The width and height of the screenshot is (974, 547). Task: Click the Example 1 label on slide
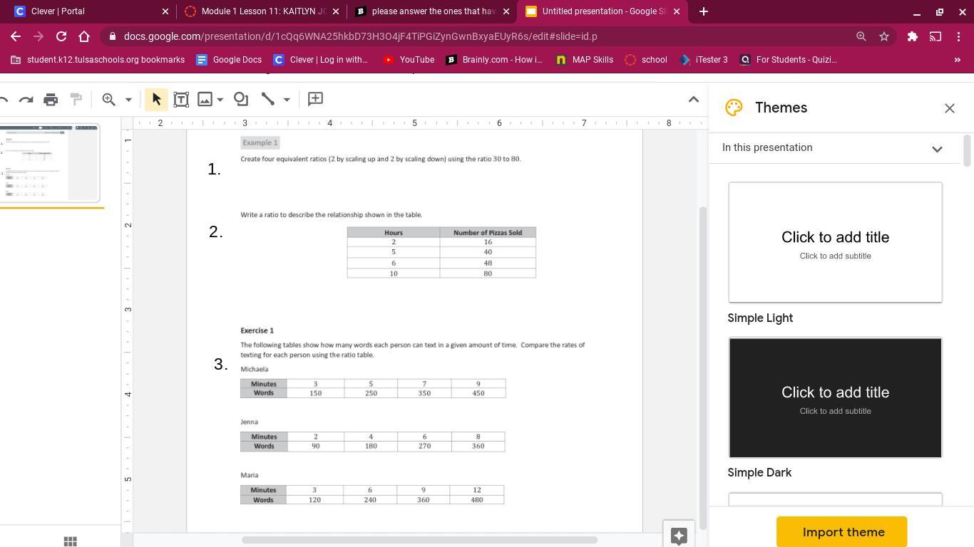[260, 142]
